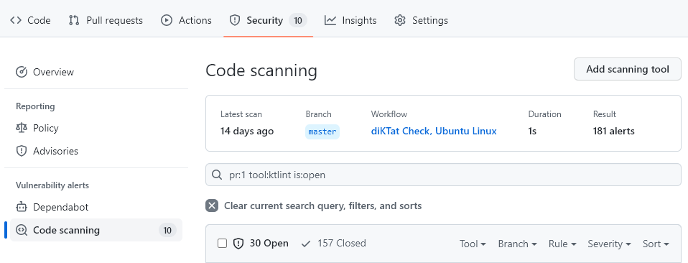Open the Severity filter dropdown
688x263 pixels.
pos(610,244)
